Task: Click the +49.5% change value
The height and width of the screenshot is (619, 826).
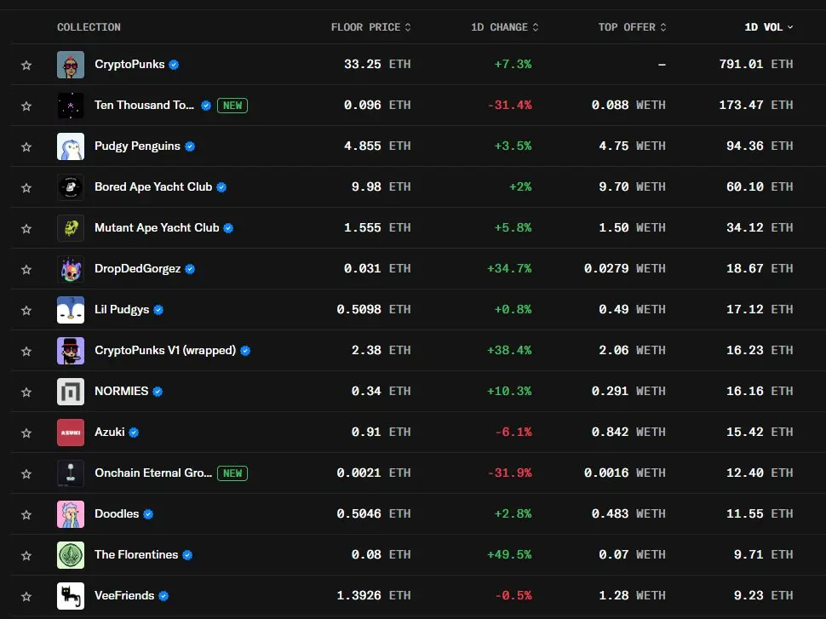Action: tap(509, 555)
